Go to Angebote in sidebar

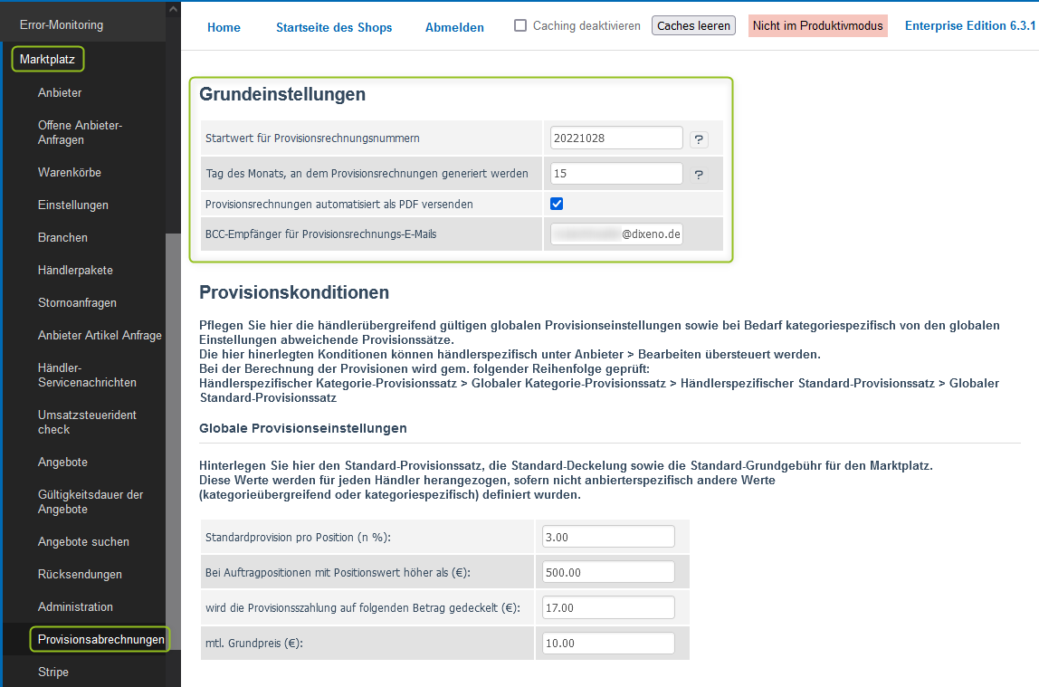63,462
